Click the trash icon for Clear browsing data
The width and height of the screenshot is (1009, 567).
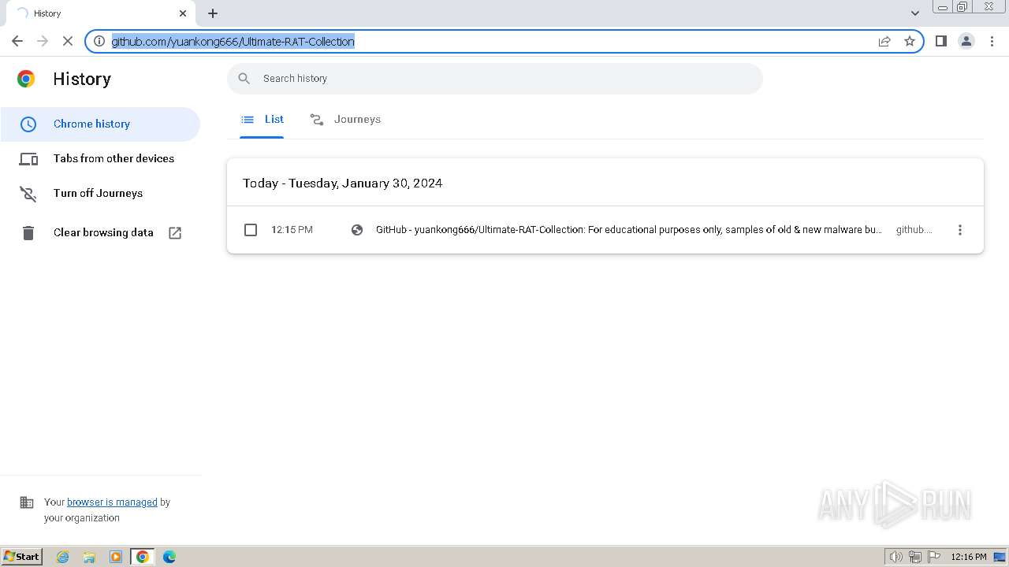(28, 233)
